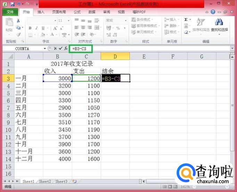Open the Insert cells dropdown
Screen dimensions: 237x192
point(172,20)
